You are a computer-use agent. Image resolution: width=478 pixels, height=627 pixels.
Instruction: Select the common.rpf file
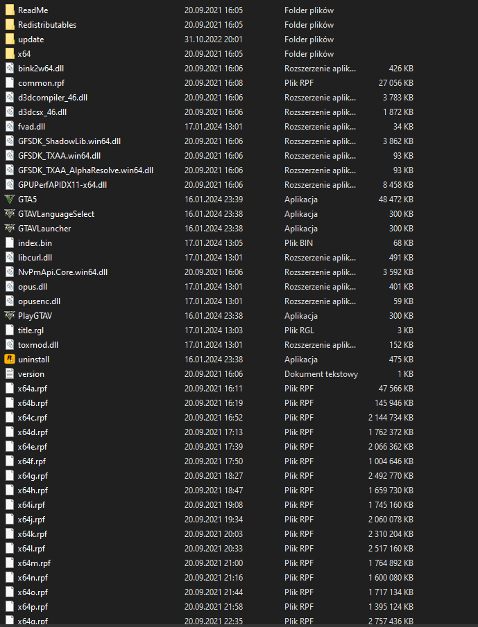pyautogui.click(x=42, y=83)
